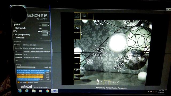Launch Google Chrome from the taskbar
The image size is (171, 96).
[x=48, y=91]
